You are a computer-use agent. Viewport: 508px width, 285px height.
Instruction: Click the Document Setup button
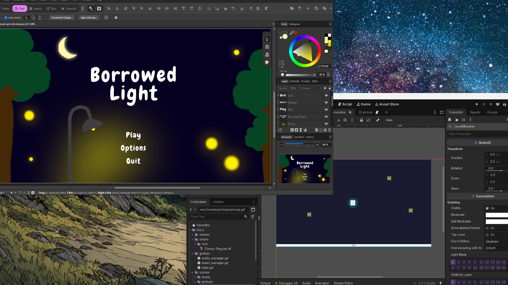pos(62,17)
